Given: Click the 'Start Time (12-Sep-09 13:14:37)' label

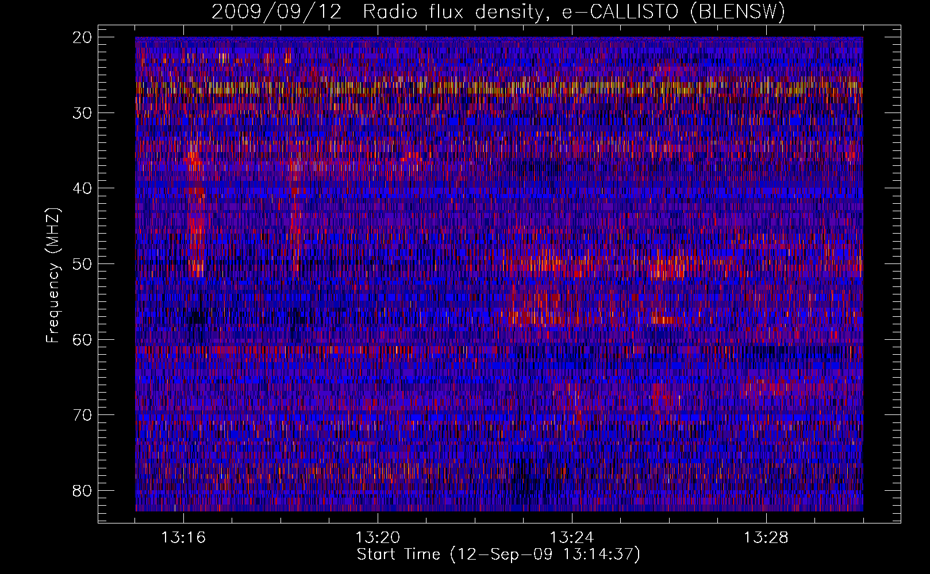Looking at the screenshot, I should tap(498, 554).
